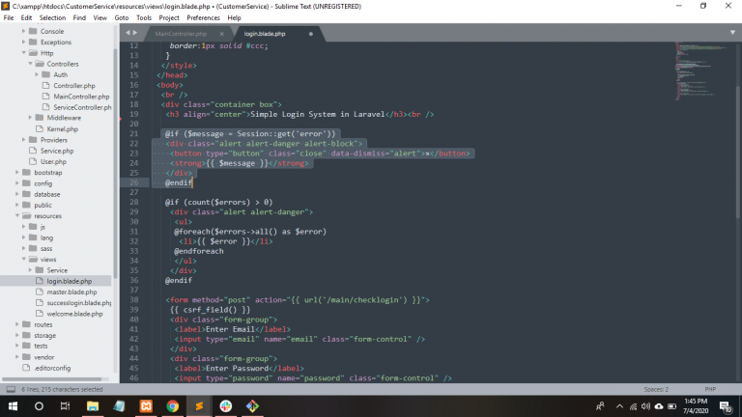
Task: Open the Edit menu
Action: click(26, 17)
